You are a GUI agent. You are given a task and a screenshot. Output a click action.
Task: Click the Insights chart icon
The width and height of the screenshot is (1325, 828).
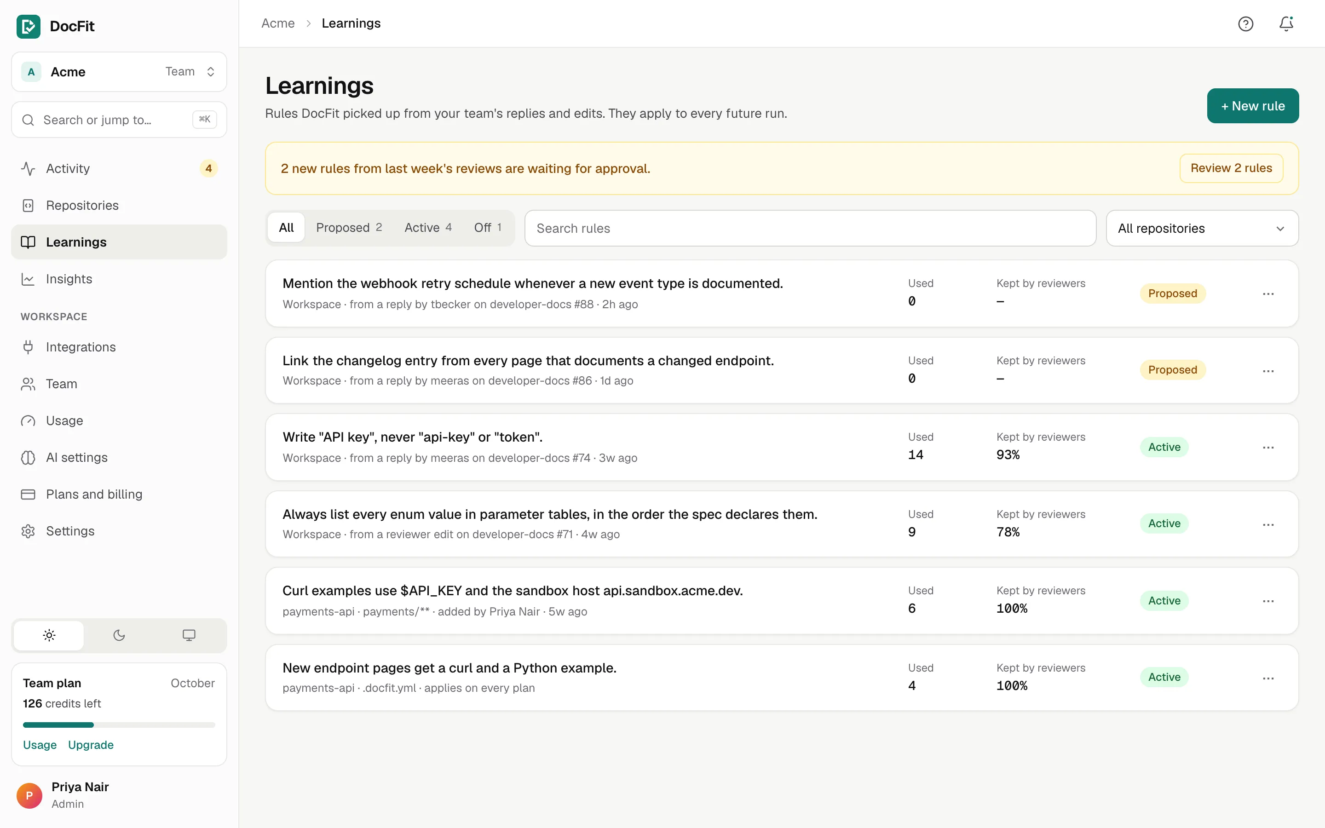pos(28,279)
